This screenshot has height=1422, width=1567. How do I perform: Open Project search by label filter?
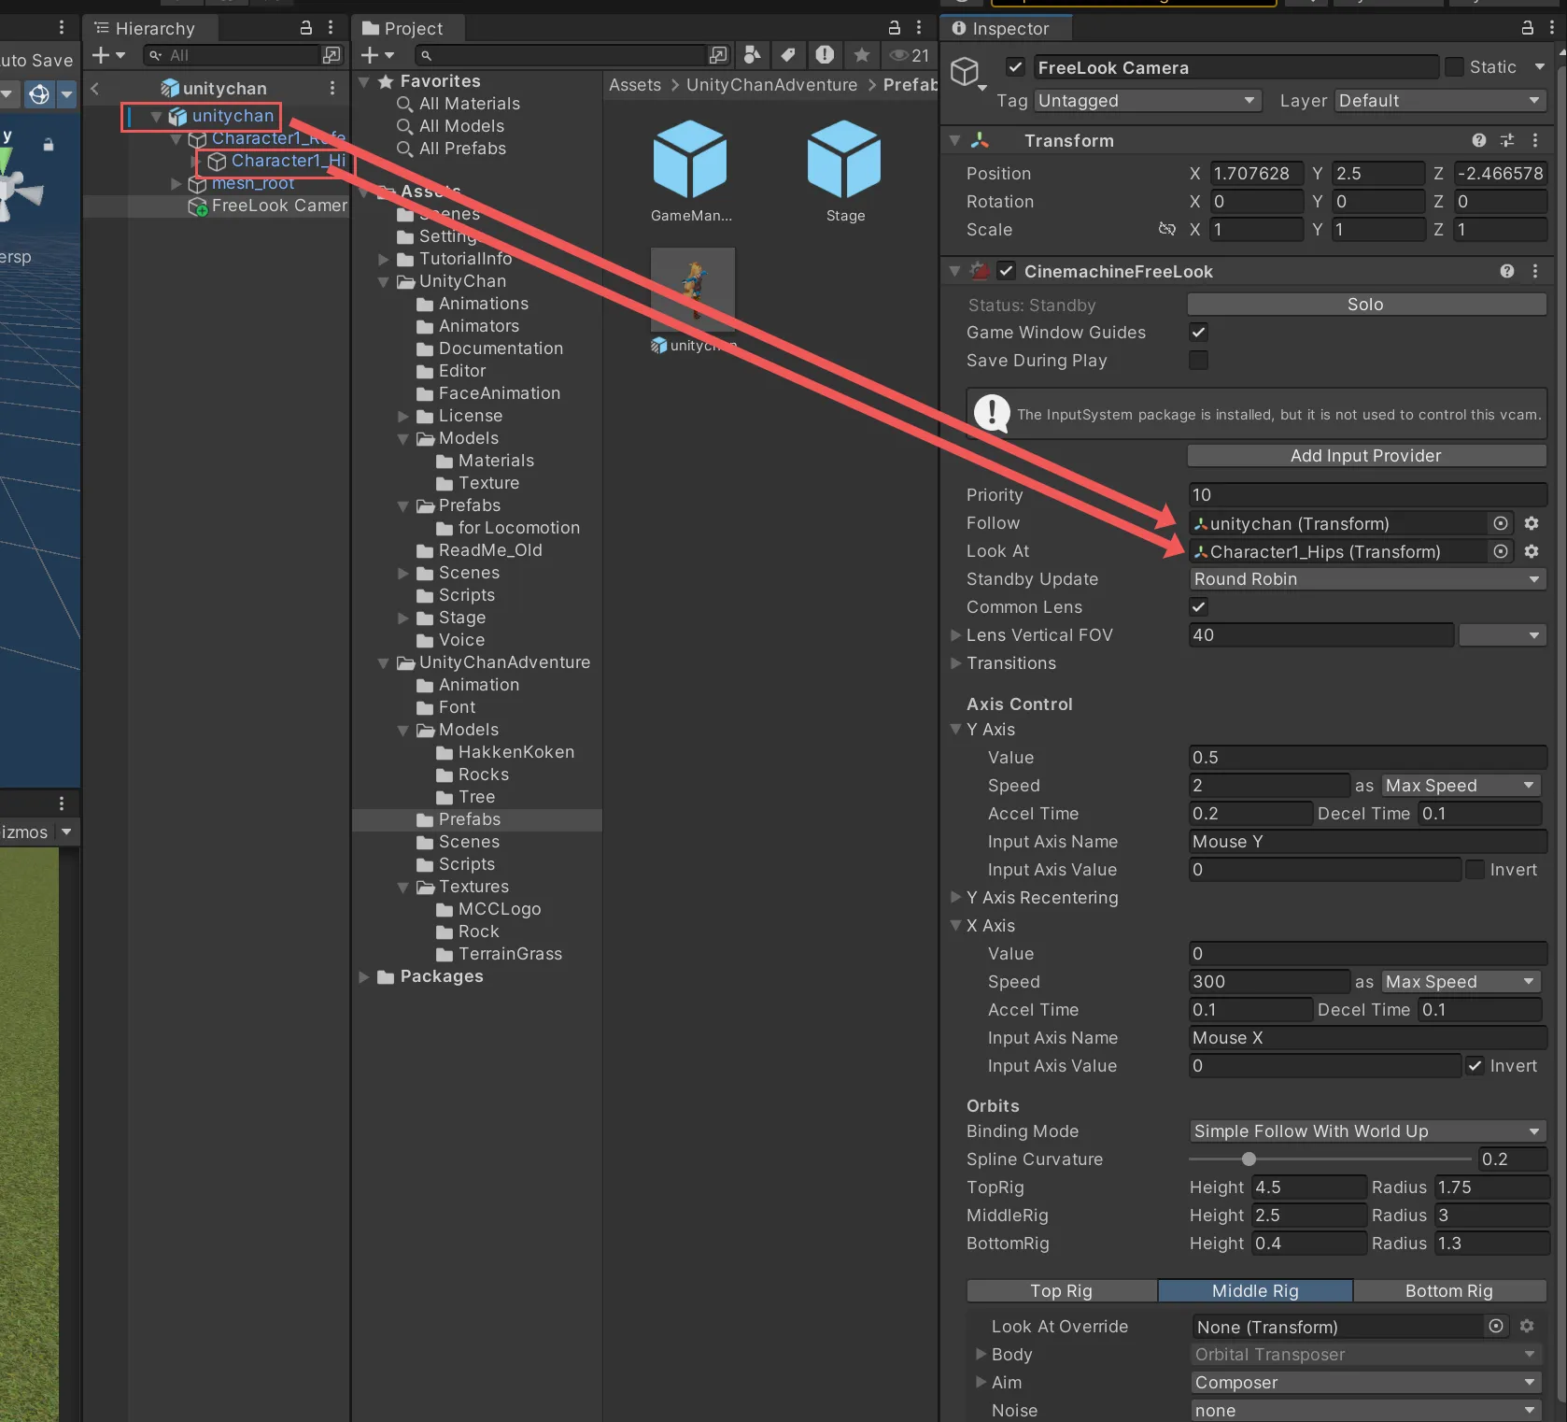(788, 55)
